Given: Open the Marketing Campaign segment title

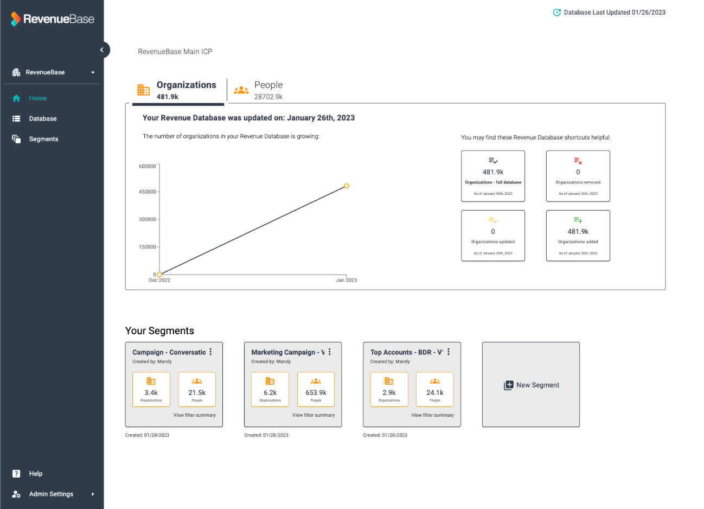Looking at the screenshot, I should (x=288, y=352).
